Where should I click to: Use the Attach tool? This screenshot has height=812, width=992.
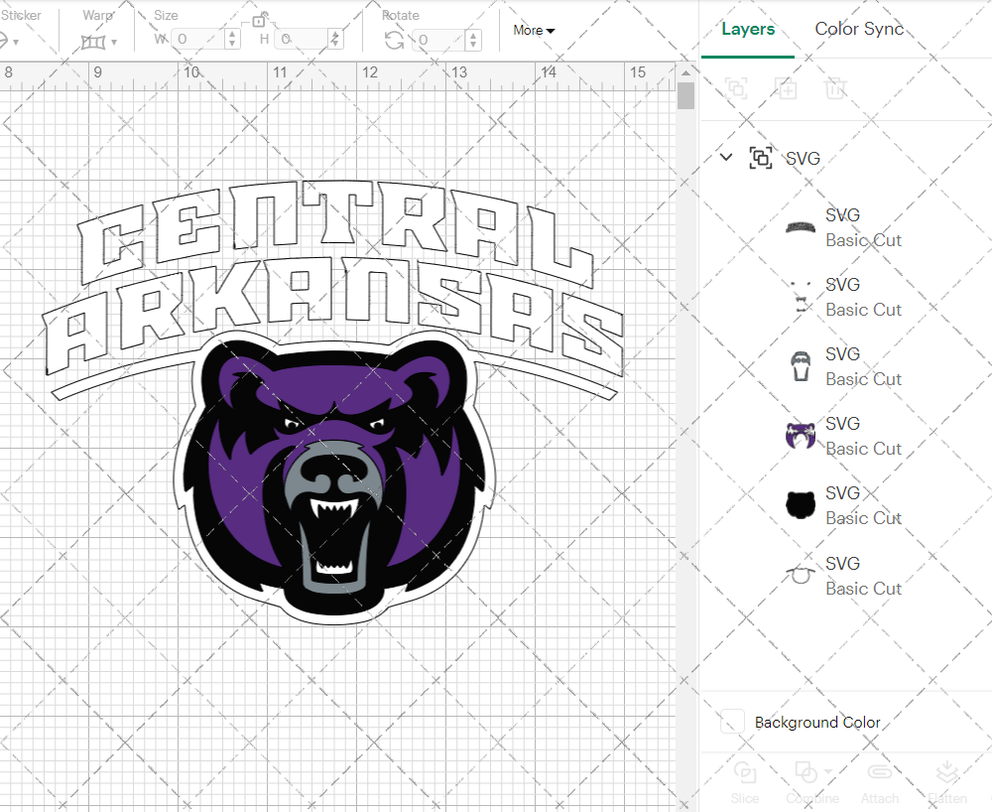pos(880,781)
